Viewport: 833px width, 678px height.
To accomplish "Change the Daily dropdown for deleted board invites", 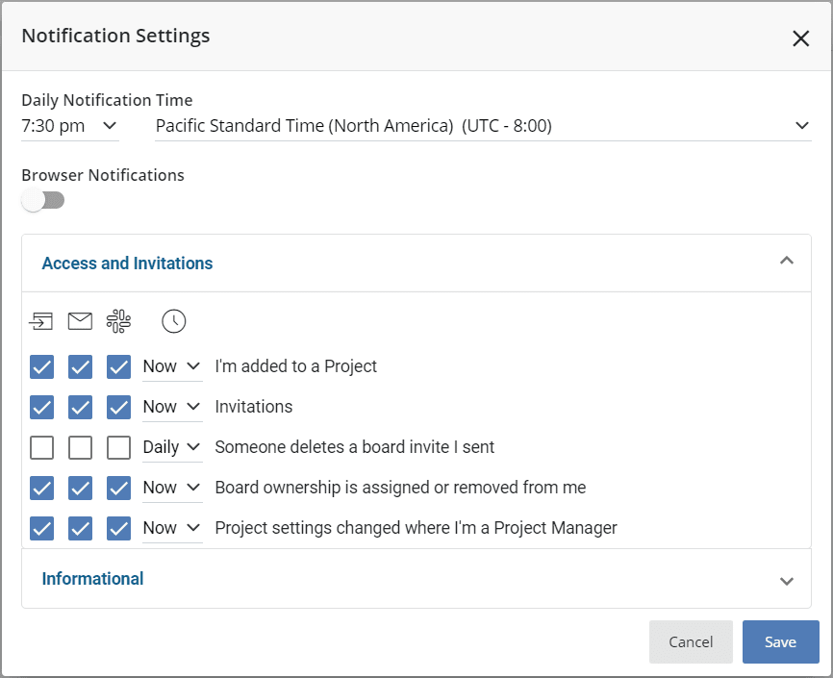I will click(x=173, y=447).
